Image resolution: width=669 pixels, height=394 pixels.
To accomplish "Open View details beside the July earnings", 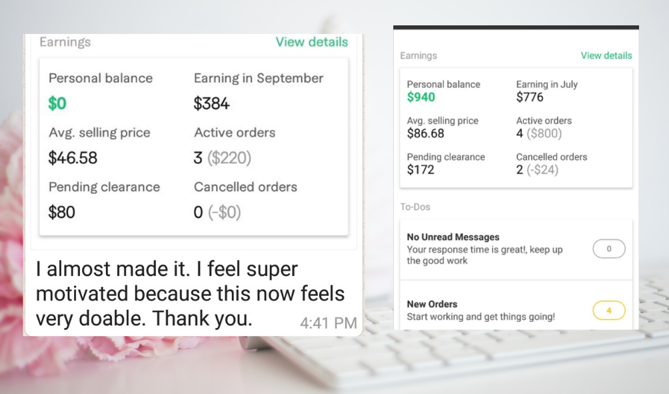I will coord(606,55).
